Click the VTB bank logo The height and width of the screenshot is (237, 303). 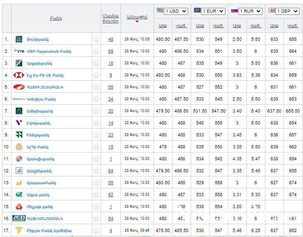pyautogui.click(x=19, y=51)
